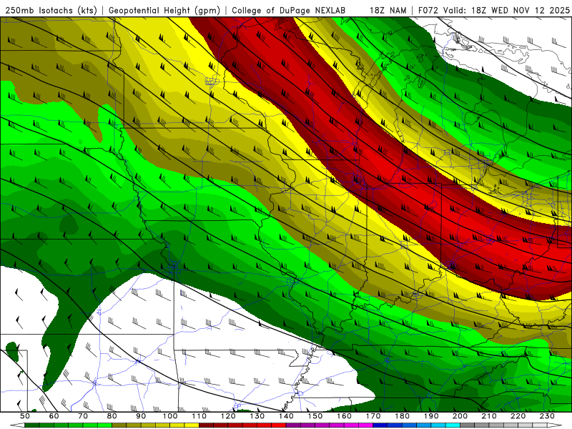Click the '50' legend label
The image size is (572, 429).
(x=25, y=416)
